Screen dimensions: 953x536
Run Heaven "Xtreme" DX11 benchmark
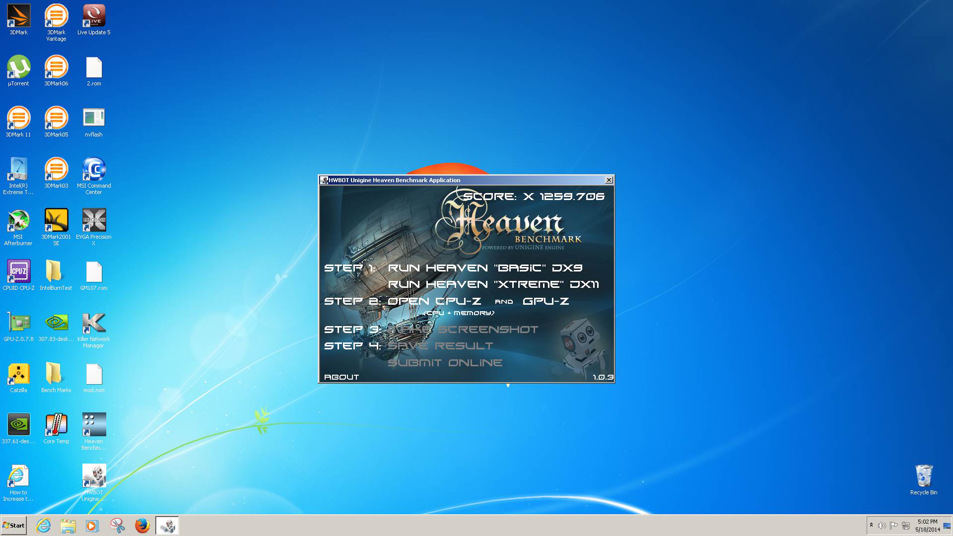pyautogui.click(x=493, y=284)
